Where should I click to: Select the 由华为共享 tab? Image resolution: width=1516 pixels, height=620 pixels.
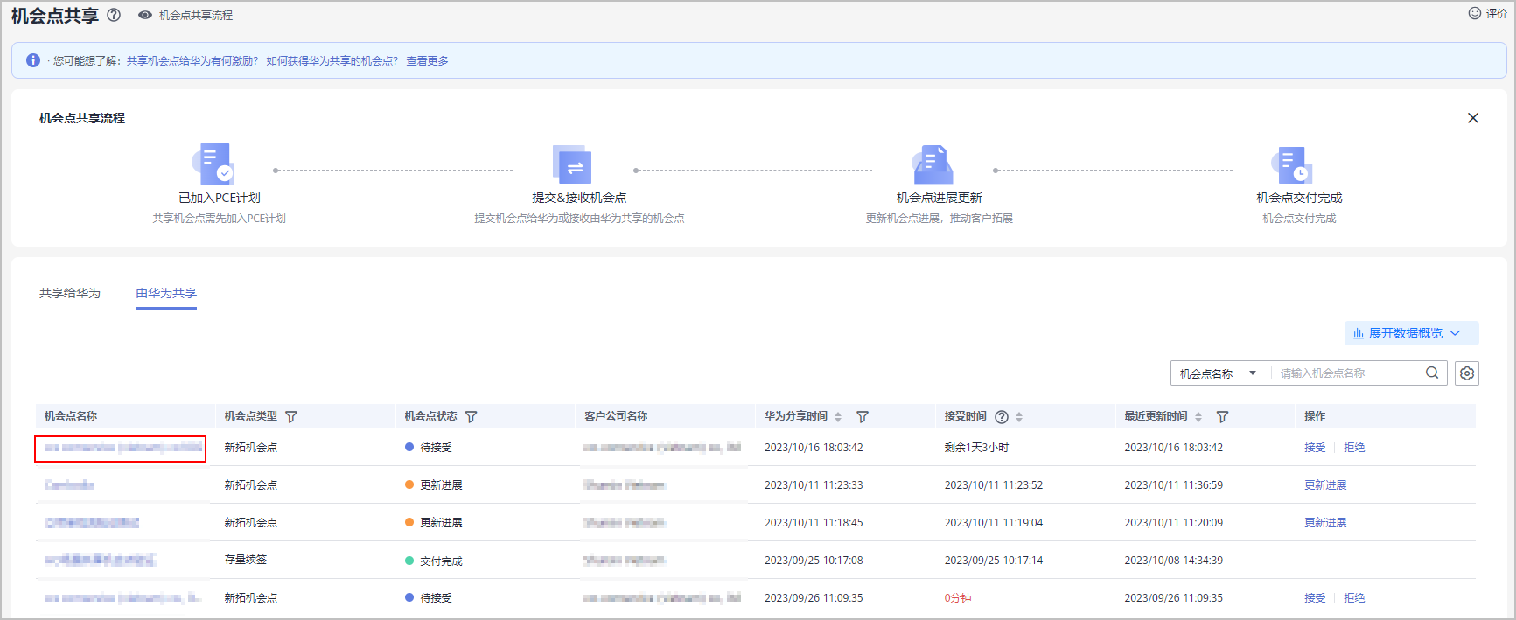[x=166, y=293]
